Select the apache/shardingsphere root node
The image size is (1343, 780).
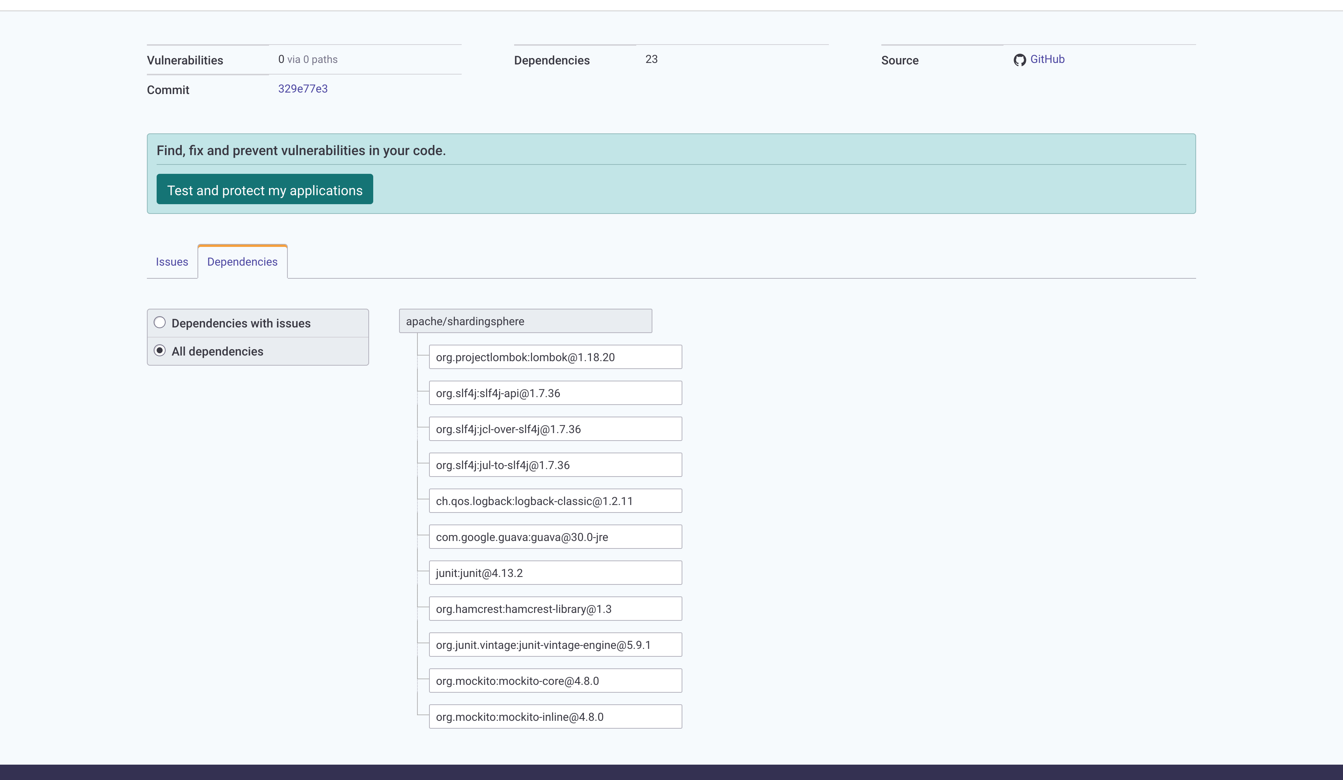pos(525,321)
